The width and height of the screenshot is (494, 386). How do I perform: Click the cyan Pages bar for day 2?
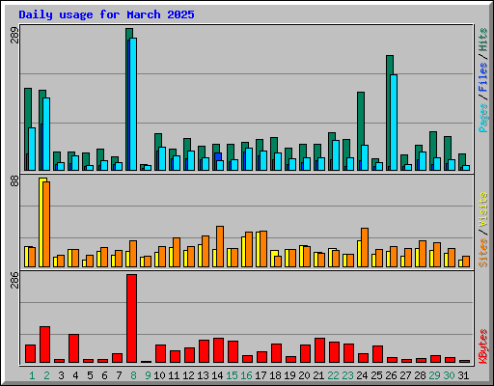[46, 134]
